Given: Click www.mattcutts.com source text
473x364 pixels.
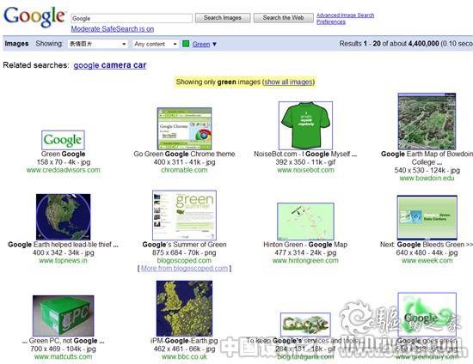Looking at the screenshot, I should (63, 357).
